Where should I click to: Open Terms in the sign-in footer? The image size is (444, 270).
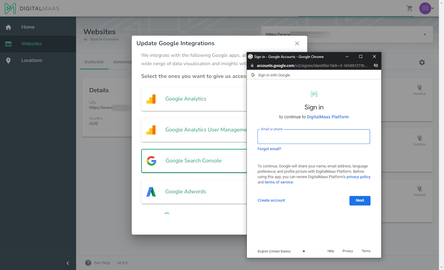(x=366, y=251)
